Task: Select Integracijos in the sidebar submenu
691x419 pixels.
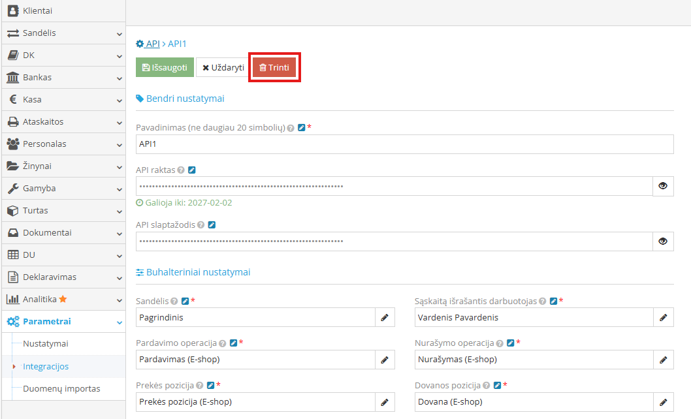Action: 46,366
